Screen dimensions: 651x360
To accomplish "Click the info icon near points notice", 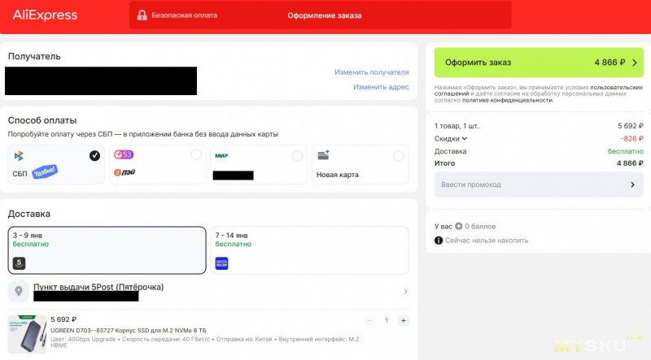I will click(x=439, y=241).
